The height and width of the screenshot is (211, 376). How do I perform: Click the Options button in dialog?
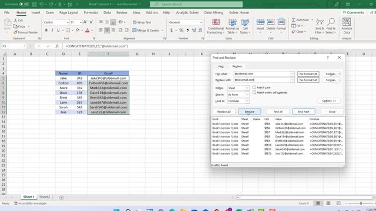(329, 101)
